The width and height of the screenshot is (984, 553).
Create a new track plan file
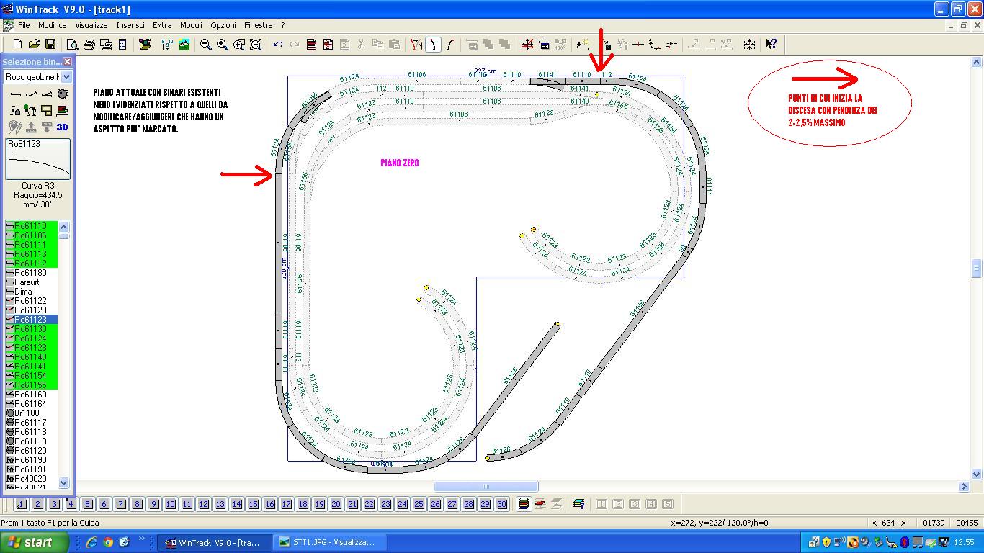tap(17, 45)
